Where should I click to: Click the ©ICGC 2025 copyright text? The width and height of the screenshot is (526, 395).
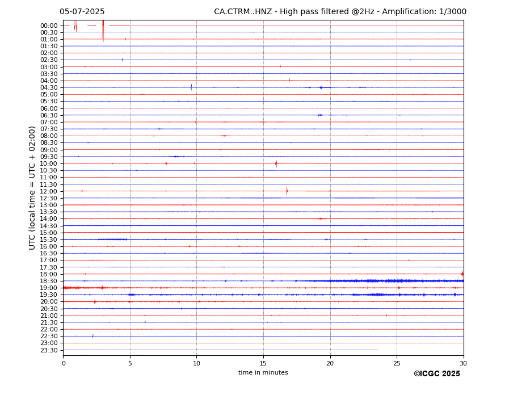437,374
